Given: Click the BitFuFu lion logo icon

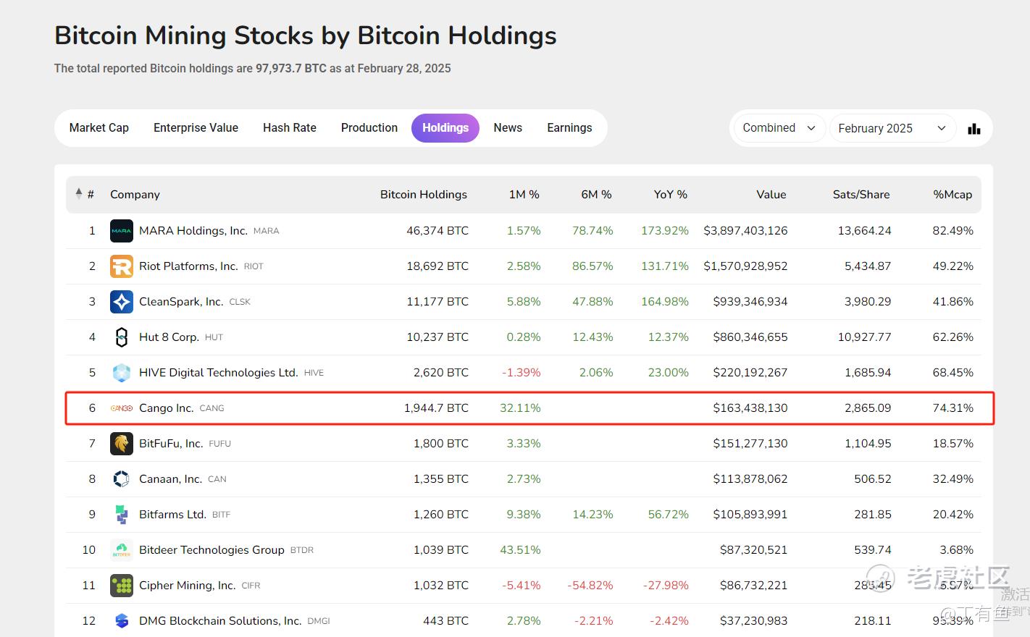Looking at the screenshot, I should (121, 444).
